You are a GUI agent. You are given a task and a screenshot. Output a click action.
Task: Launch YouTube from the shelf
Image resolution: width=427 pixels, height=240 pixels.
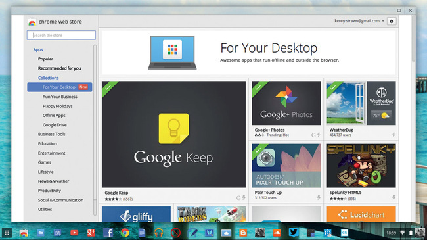point(74,233)
